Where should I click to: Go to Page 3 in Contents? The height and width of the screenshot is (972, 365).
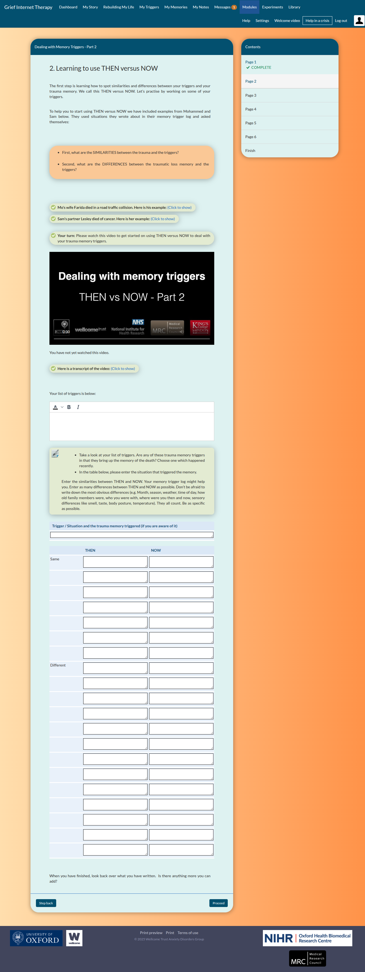pos(251,95)
